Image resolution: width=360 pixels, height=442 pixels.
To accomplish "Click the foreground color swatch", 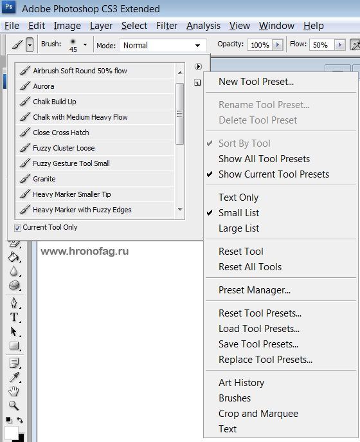I will [12, 433].
